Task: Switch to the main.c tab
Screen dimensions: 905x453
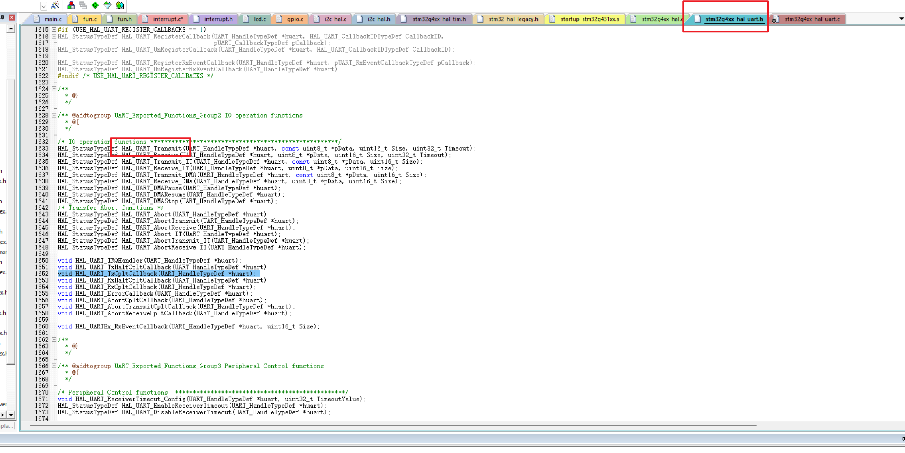Action: click(52, 19)
